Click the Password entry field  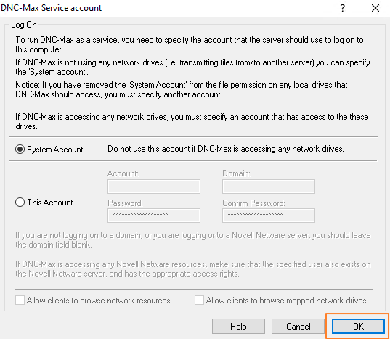coord(154,215)
